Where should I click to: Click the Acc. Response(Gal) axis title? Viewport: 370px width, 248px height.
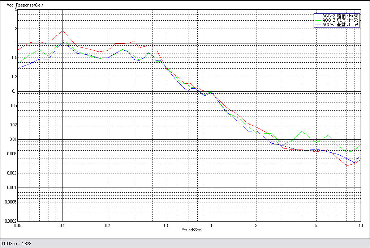click(22, 5)
